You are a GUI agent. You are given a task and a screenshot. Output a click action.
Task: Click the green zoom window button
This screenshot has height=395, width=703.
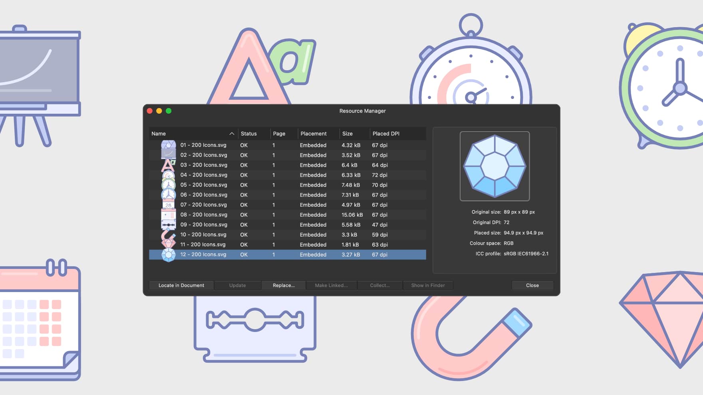169,111
